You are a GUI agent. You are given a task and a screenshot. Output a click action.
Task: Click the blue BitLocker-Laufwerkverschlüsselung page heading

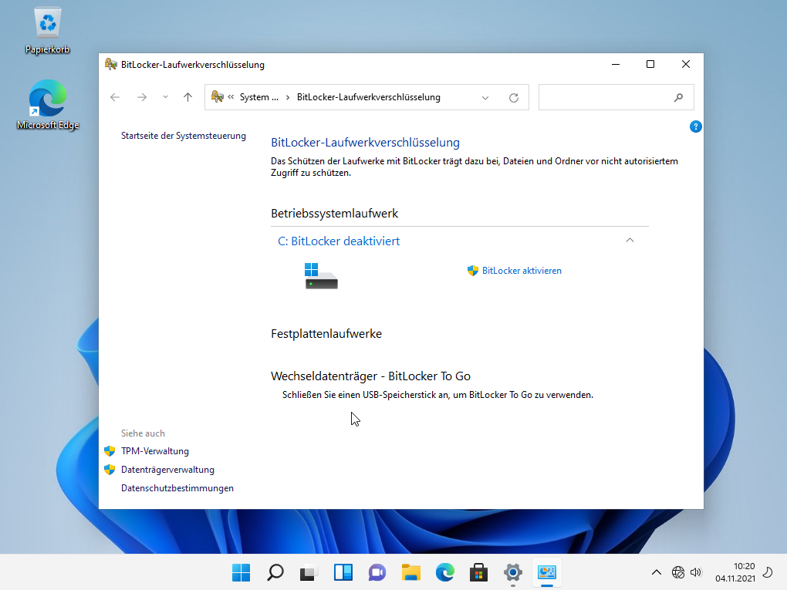click(x=365, y=143)
